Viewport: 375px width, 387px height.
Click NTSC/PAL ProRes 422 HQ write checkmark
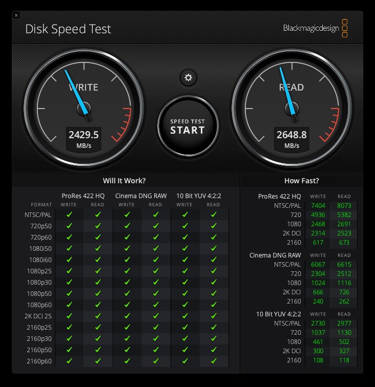[70, 214]
